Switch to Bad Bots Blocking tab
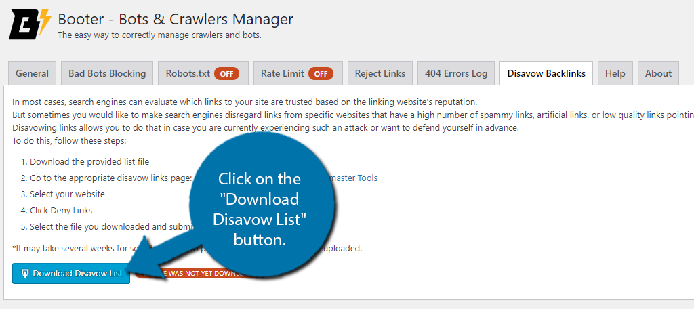This screenshot has height=309, width=694. [107, 73]
